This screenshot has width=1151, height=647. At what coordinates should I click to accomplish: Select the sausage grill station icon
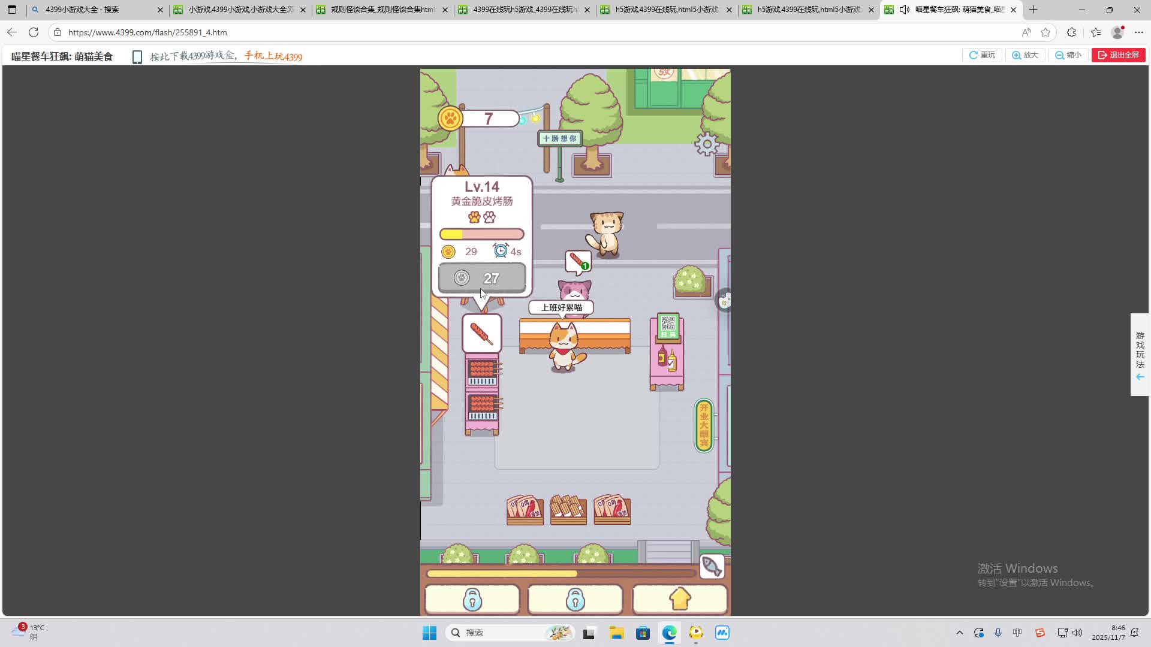pyautogui.click(x=481, y=333)
